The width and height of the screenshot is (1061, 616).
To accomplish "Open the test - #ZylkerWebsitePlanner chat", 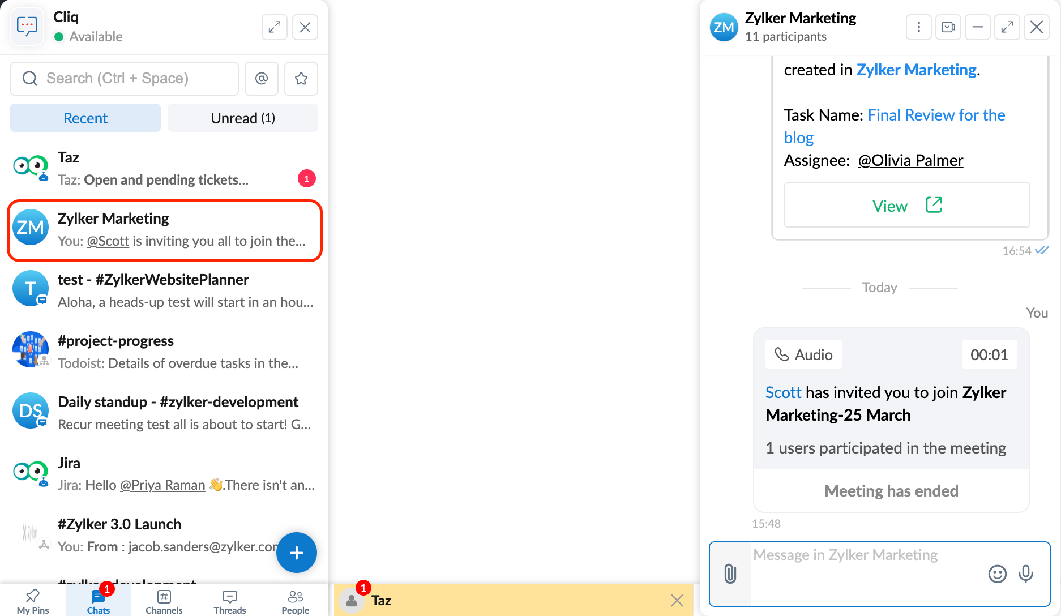I will [x=164, y=291].
